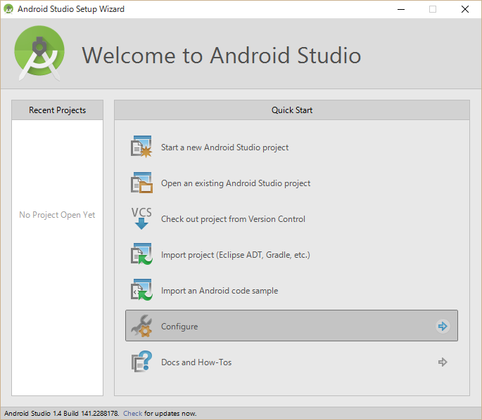Screen dimensions: 482x420
Task: Click the Import project Eclipse/Gradle icon
Action: (x=141, y=254)
